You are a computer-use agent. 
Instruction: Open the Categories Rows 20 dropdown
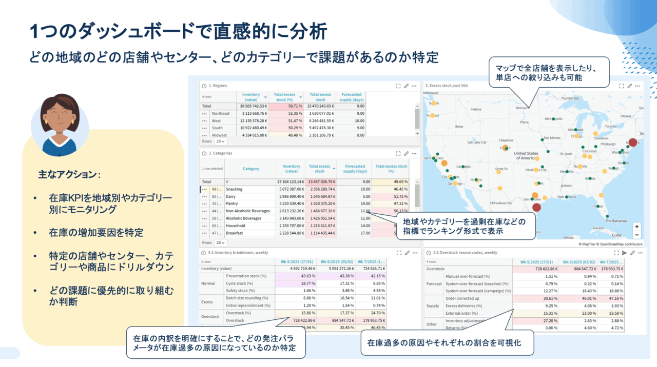220,242
